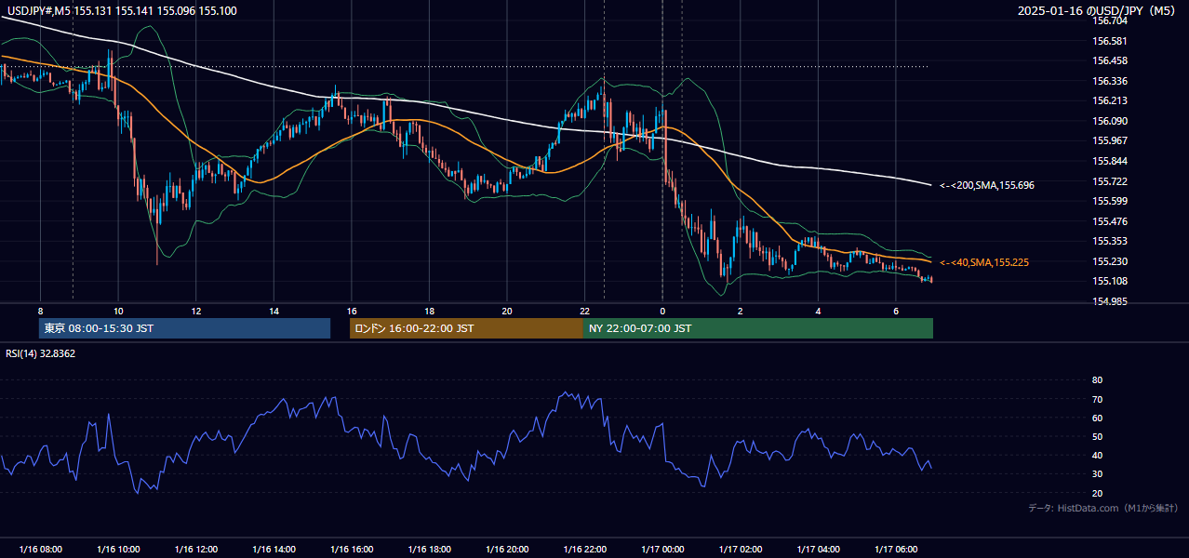Click the 1/17 06:00 time axis label

pos(896,550)
